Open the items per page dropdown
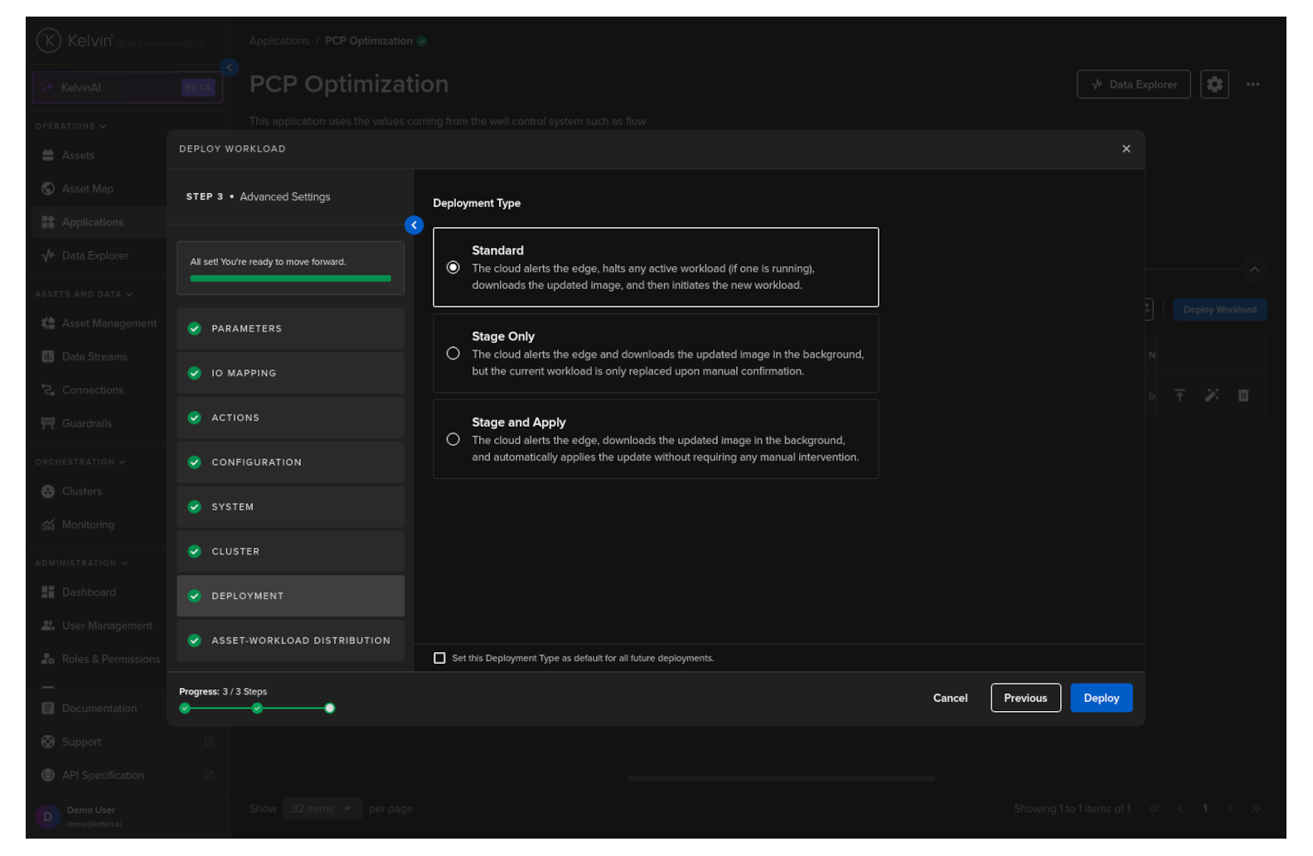Screen dimensions: 1313x856 [x=322, y=809]
